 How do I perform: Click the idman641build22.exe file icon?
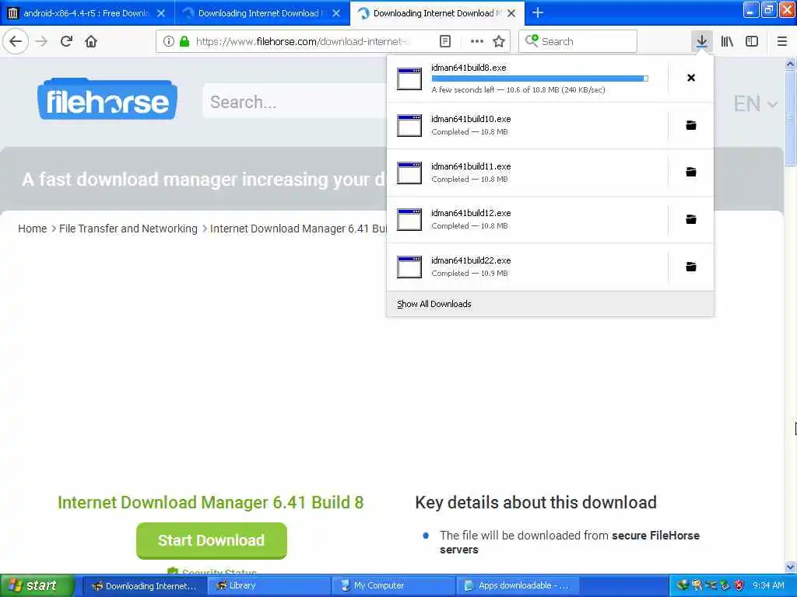[x=409, y=267]
